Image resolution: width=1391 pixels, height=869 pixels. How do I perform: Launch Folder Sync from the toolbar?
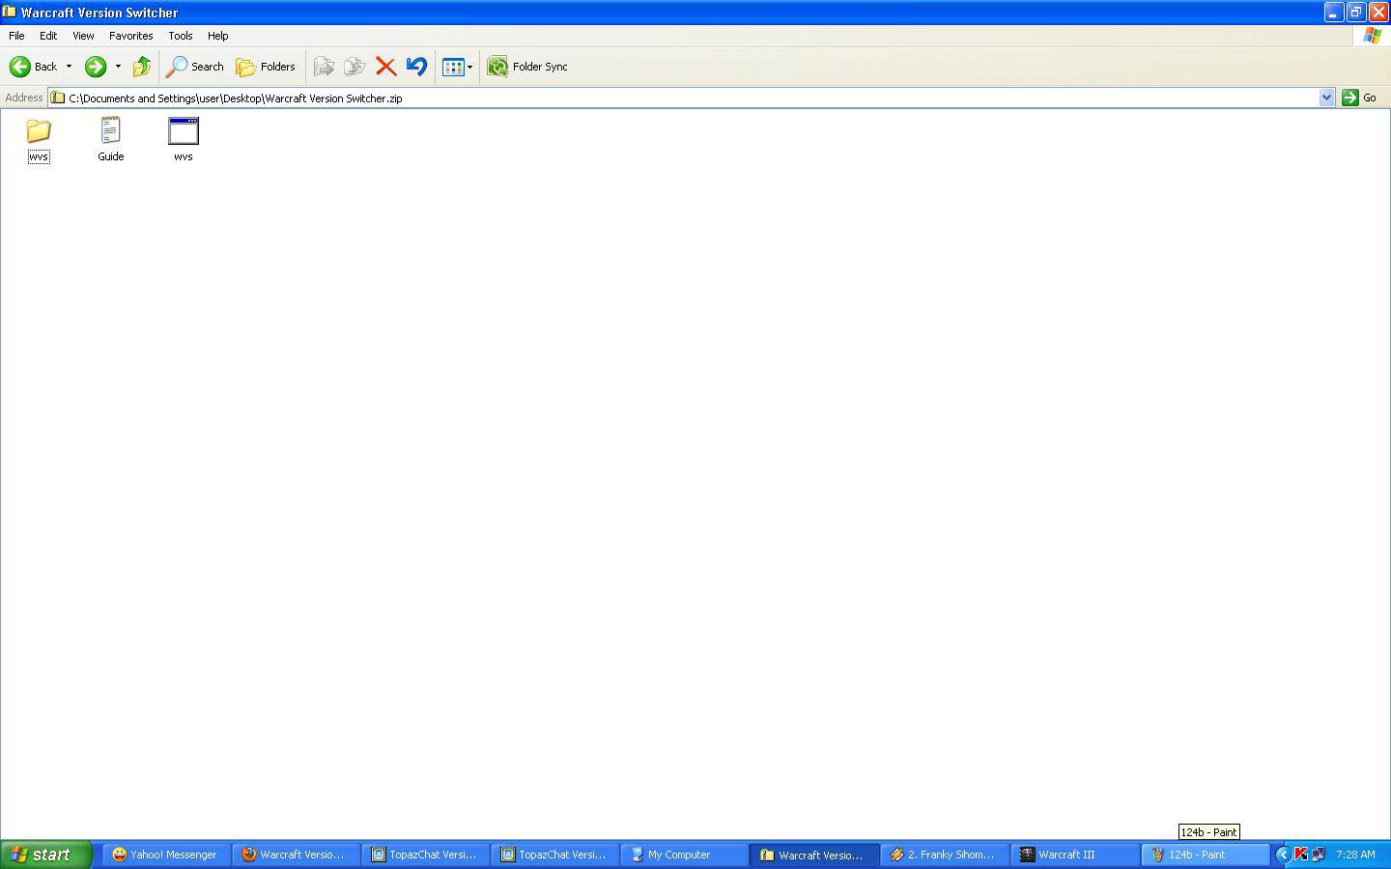[x=527, y=67]
